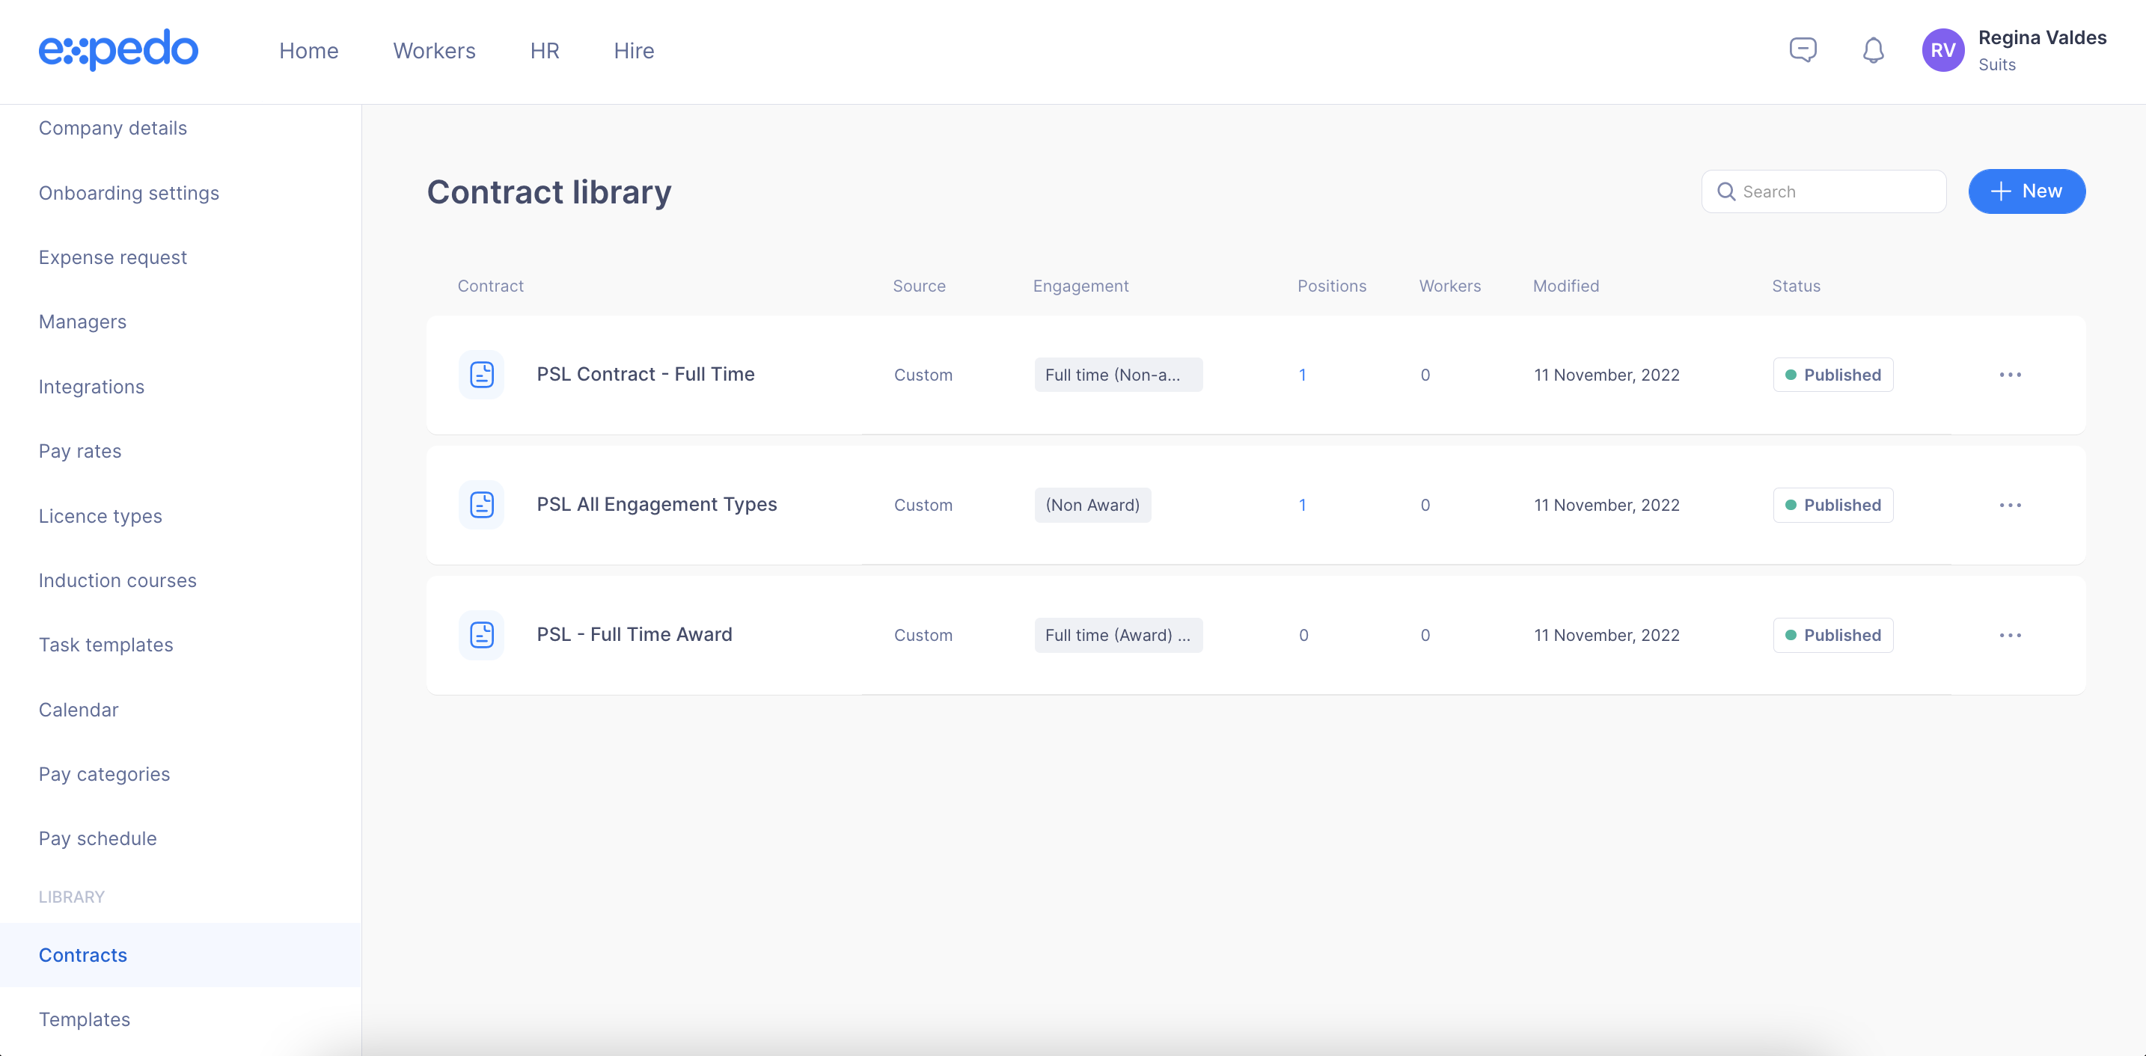The image size is (2146, 1056).
Task: Click 'Full time (Non-a...' engagement tag
Action: [x=1118, y=375]
